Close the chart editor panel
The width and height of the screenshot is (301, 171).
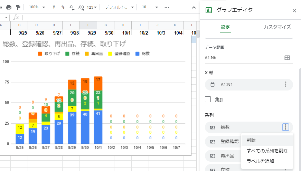[x=294, y=11]
